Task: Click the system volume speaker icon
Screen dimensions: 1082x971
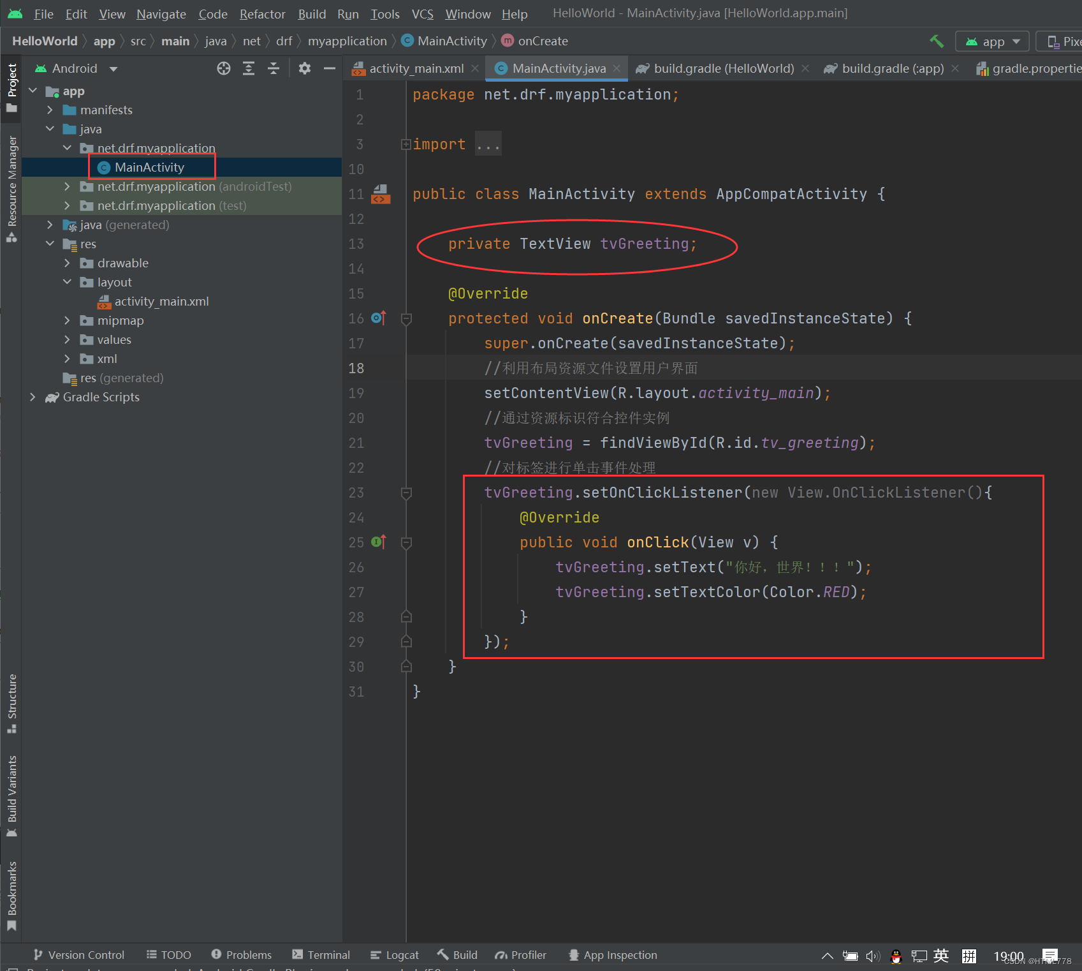Action: (x=873, y=956)
